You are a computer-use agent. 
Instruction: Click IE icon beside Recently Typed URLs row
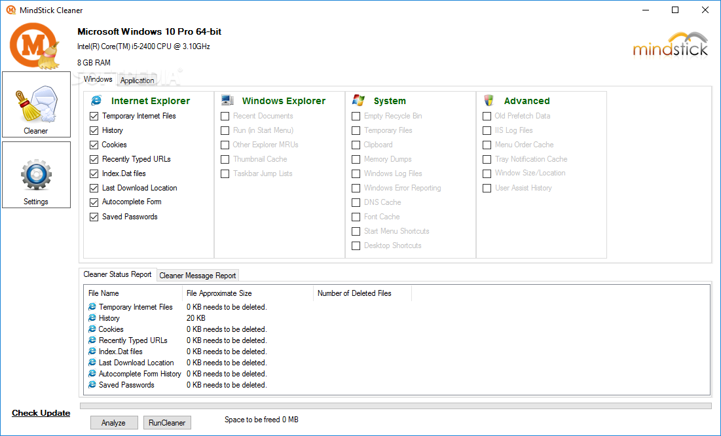click(92, 340)
